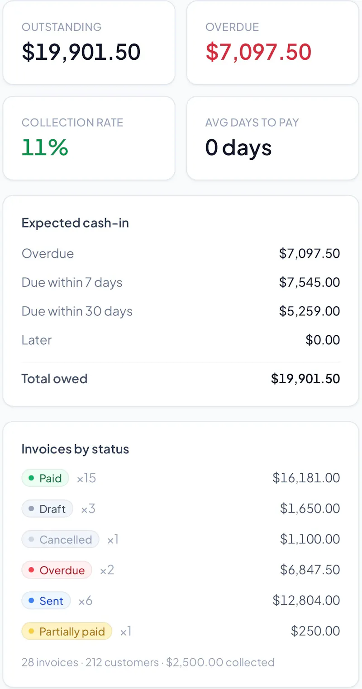Select the Due within 7 days row
The height and width of the screenshot is (689, 362).
181,282
